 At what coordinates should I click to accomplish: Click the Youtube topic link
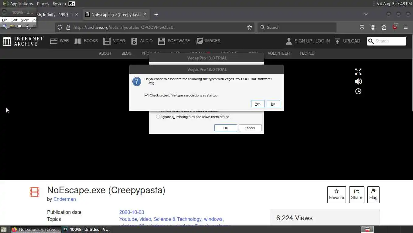[x=128, y=219]
